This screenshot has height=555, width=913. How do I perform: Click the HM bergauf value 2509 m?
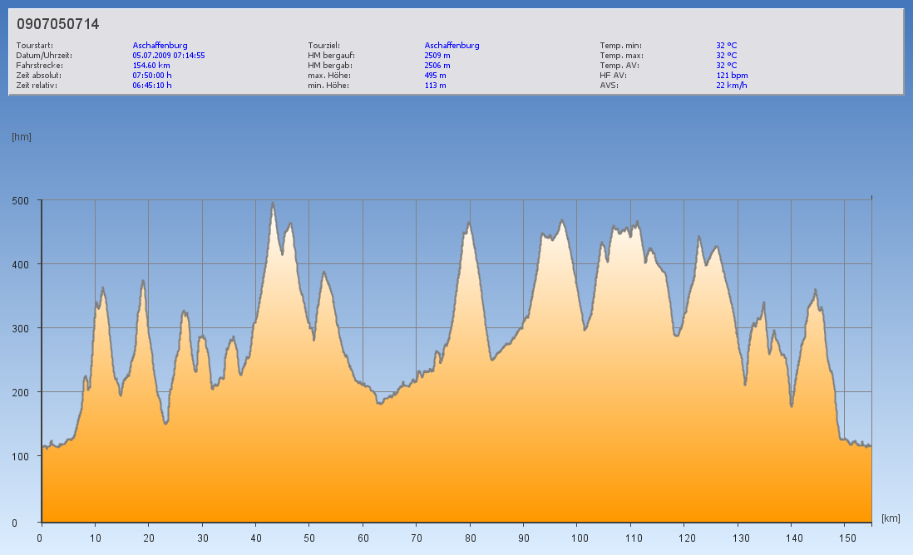437,56
